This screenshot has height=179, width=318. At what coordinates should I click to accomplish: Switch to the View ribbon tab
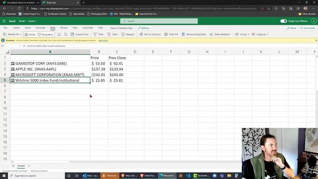pos(75,28)
